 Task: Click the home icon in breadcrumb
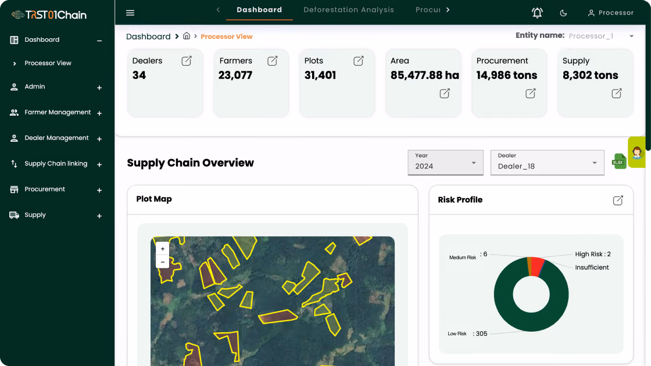[187, 36]
